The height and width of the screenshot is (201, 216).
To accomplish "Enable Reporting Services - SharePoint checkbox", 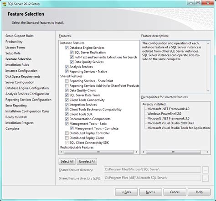I will point(67,81).
